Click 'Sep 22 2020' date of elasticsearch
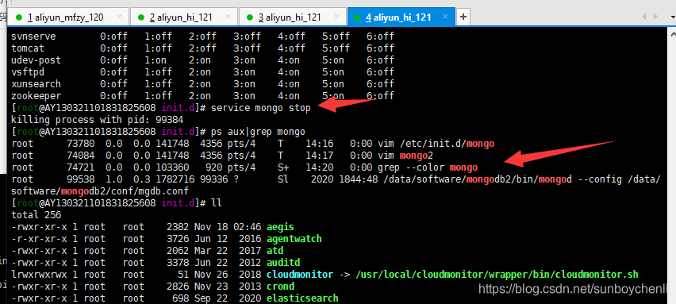 (228, 298)
